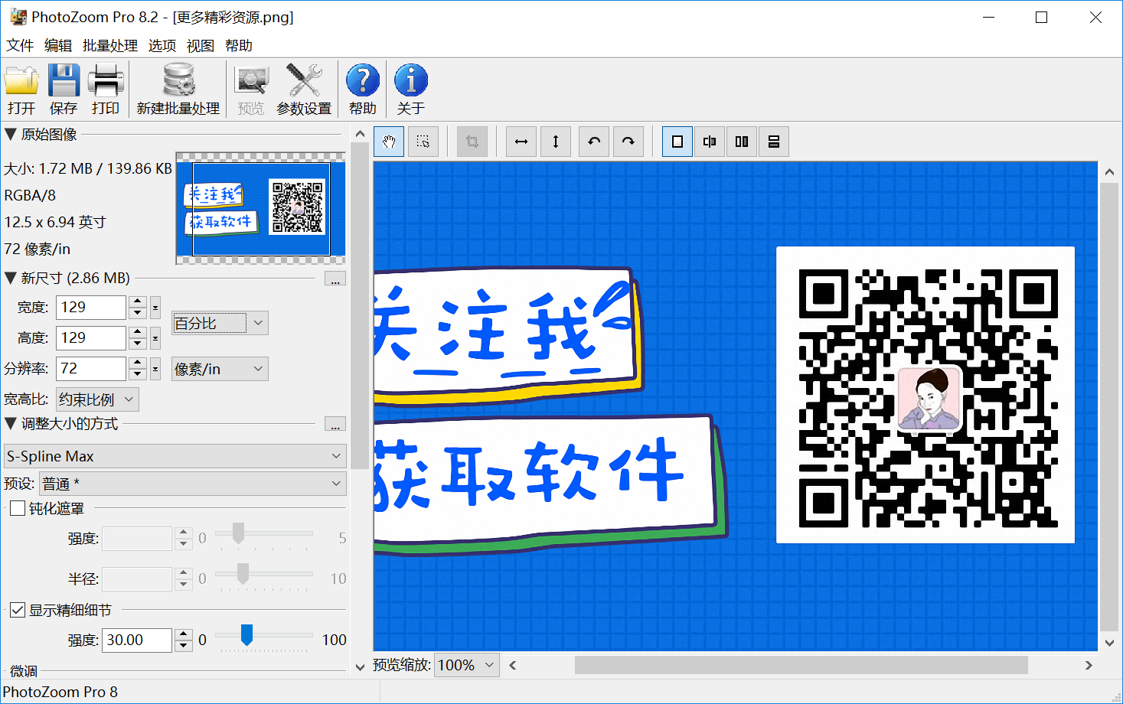Collapse the 调整大小的方式 section
The width and height of the screenshot is (1123, 704).
[11, 423]
